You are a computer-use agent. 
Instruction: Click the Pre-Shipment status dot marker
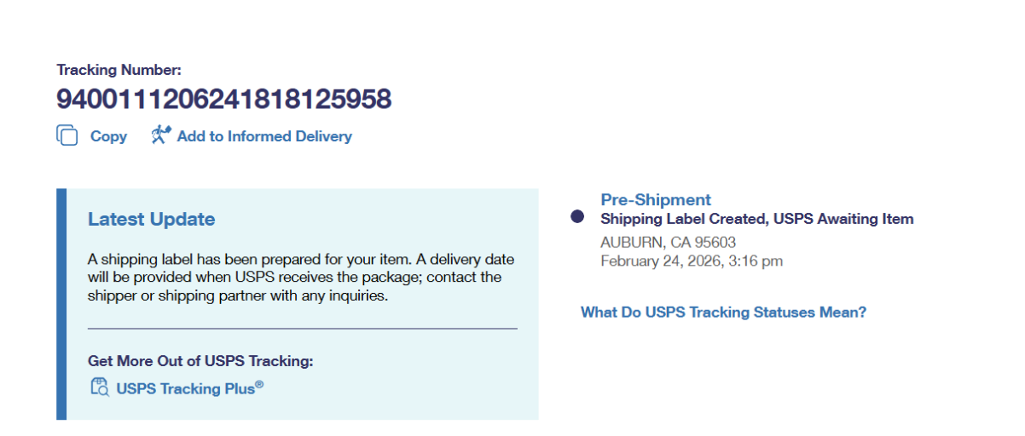pos(577,217)
